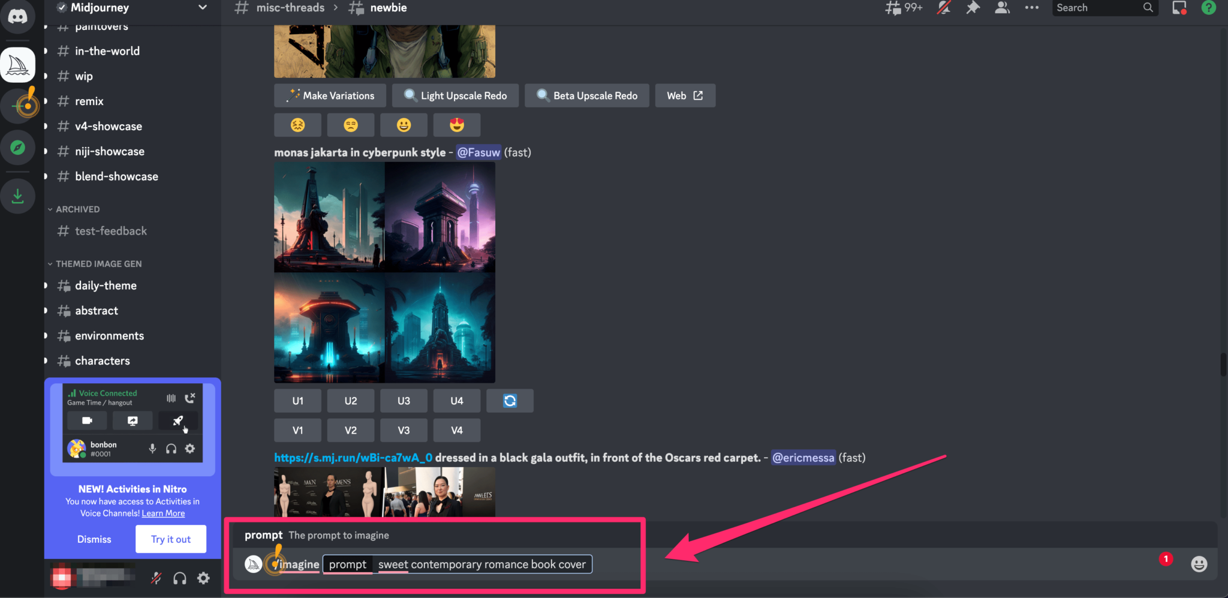Turn on camera in voice panel
The height and width of the screenshot is (598, 1228).
[x=87, y=420]
